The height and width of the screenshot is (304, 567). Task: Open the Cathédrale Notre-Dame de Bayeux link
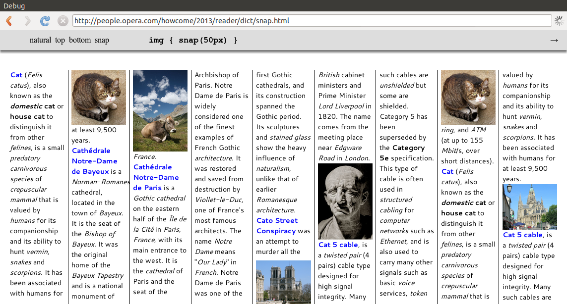pyautogui.click(x=94, y=161)
